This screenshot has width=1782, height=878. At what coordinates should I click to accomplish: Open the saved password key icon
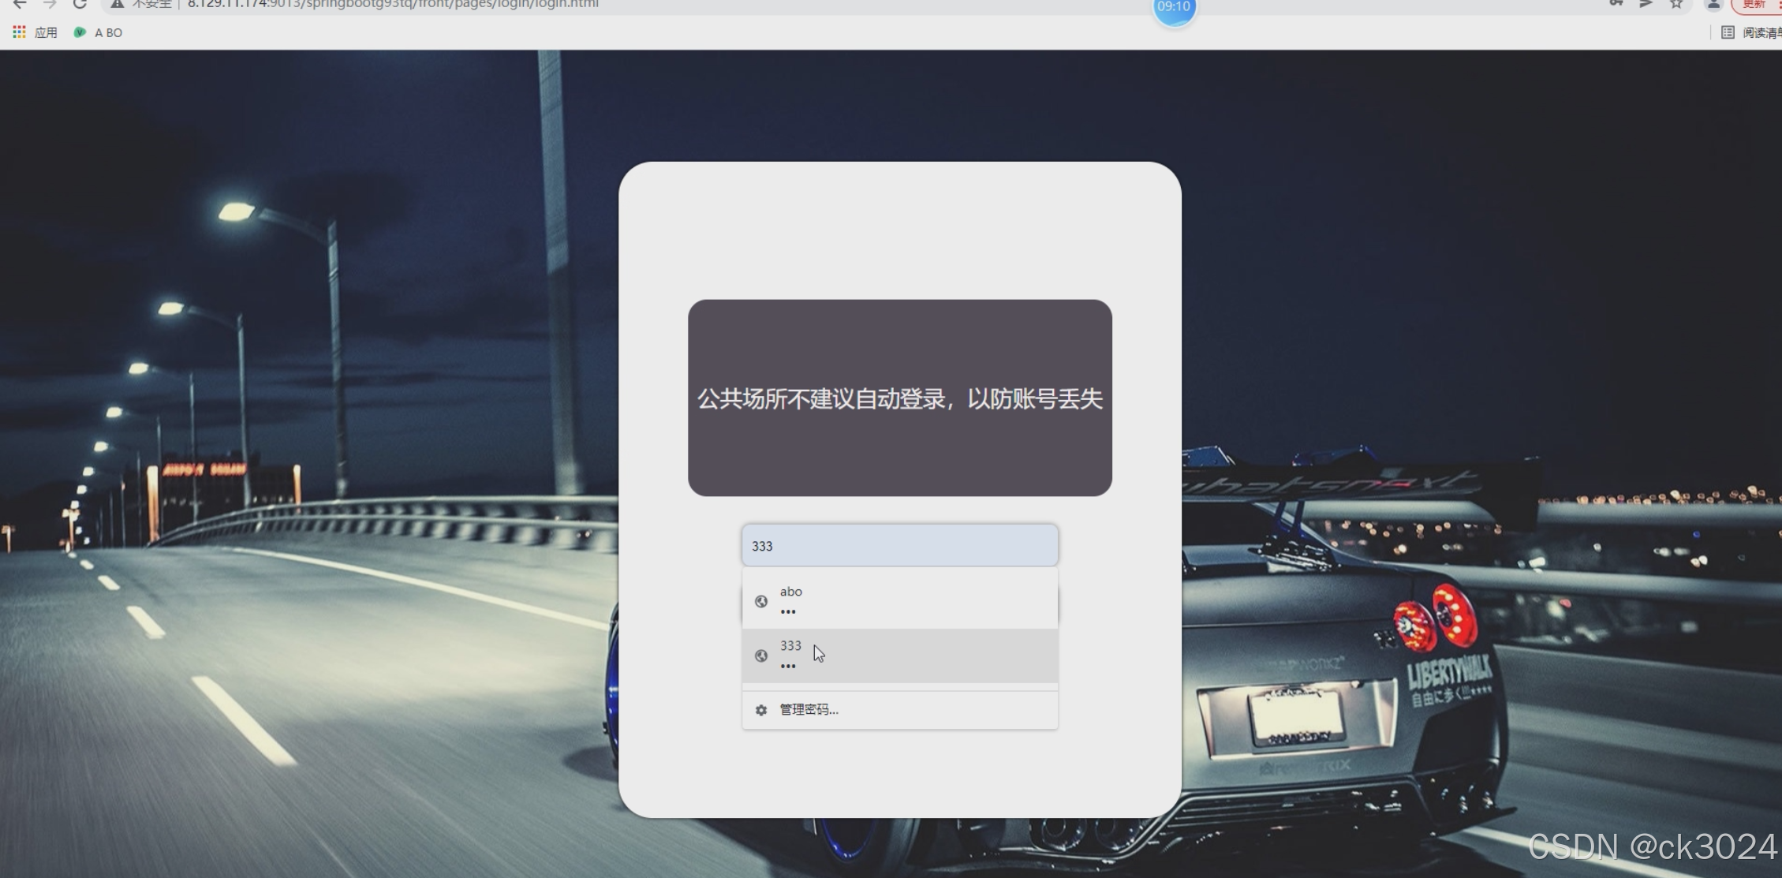point(1616,4)
